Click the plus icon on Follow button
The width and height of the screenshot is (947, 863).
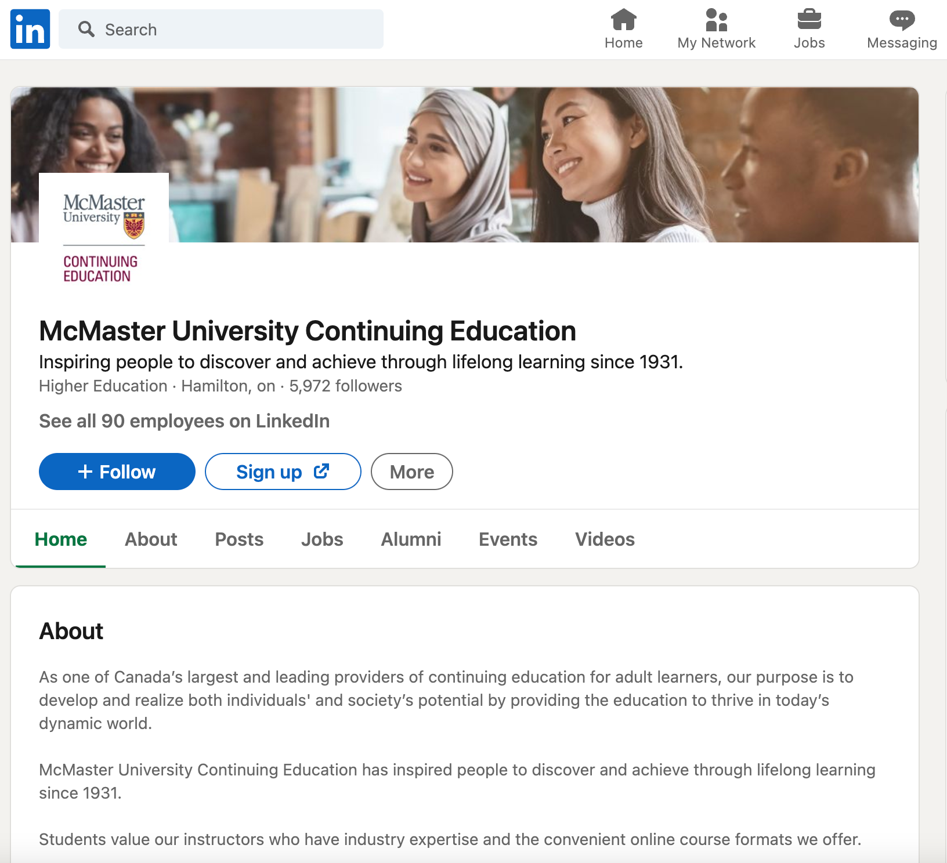coord(85,472)
